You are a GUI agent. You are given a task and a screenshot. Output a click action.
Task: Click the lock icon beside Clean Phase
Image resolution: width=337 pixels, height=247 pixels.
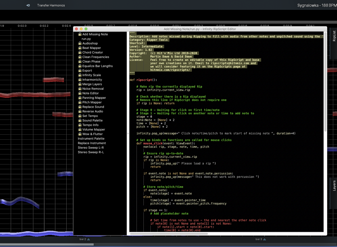[x=80, y=61]
